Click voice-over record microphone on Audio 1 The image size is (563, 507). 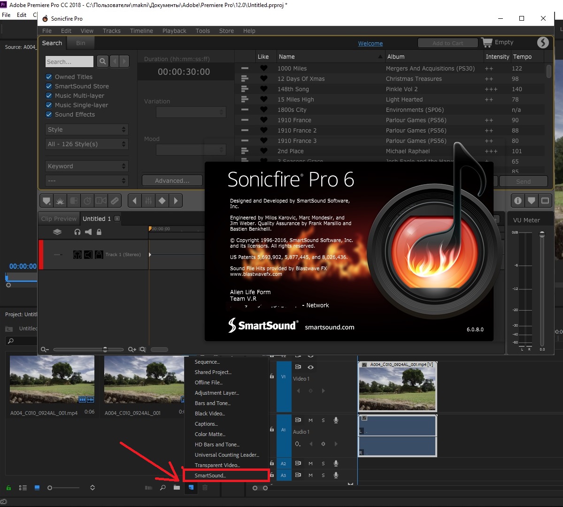(336, 420)
